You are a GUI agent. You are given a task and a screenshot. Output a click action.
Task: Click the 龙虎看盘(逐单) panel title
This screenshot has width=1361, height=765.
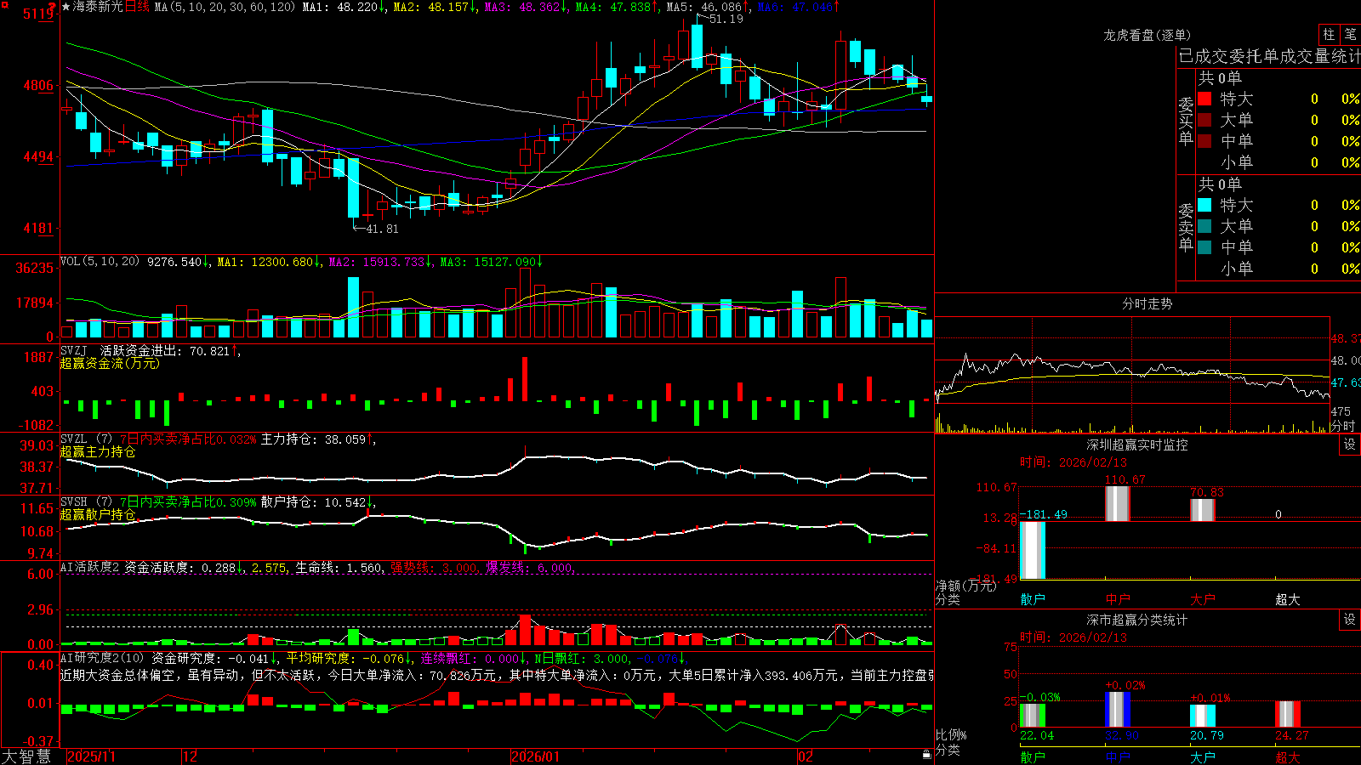tap(1147, 35)
